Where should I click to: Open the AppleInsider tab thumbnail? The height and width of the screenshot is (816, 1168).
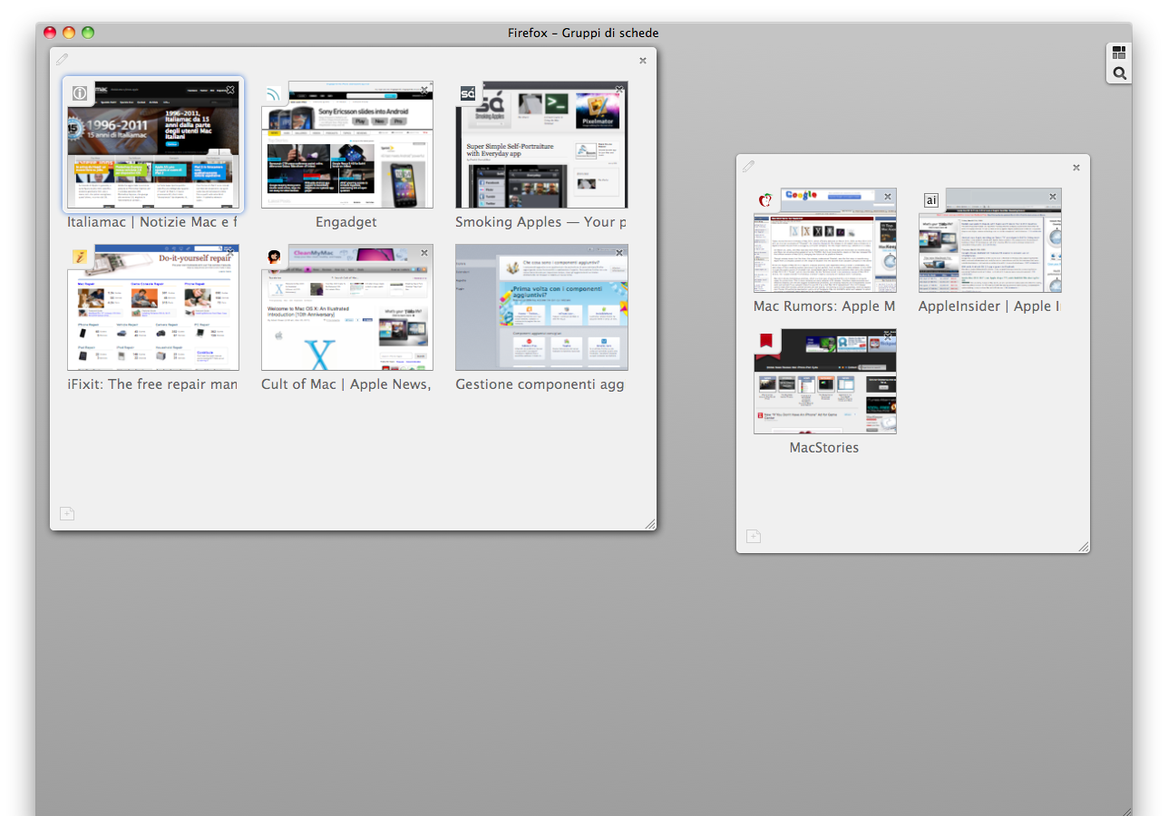[990, 240]
